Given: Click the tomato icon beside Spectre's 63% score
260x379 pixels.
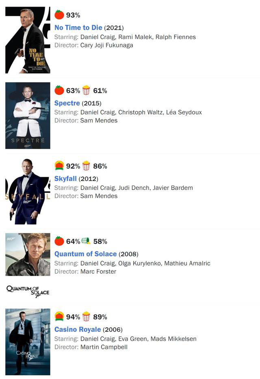Looking at the screenshot, I should 59,90.
